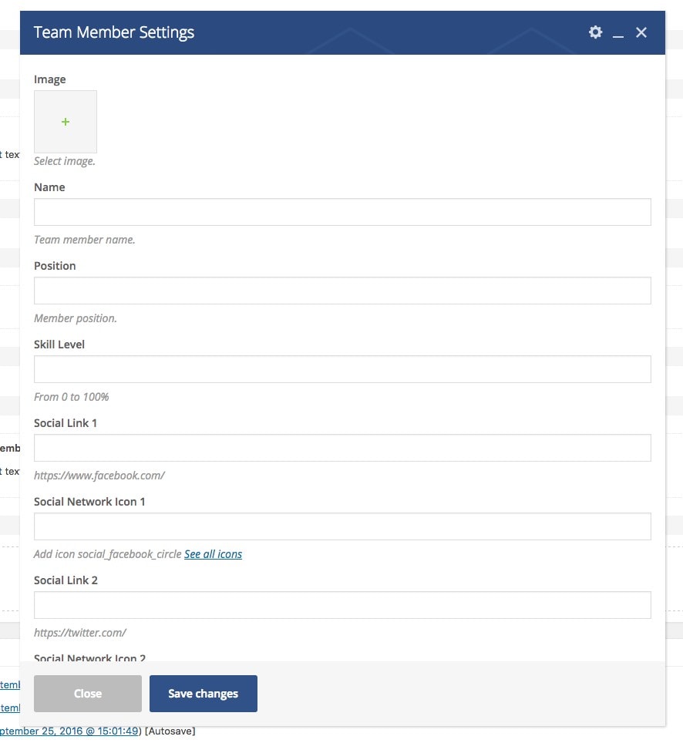Activate the Social Link 1 field
Image resolution: width=683 pixels, height=743 pixels.
(342, 448)
